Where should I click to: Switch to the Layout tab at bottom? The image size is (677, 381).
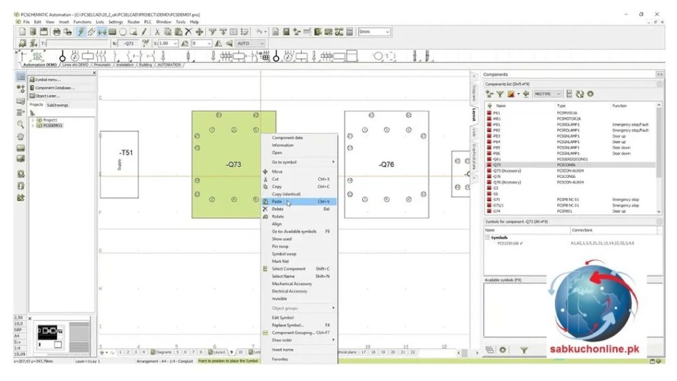click(216, 352)
